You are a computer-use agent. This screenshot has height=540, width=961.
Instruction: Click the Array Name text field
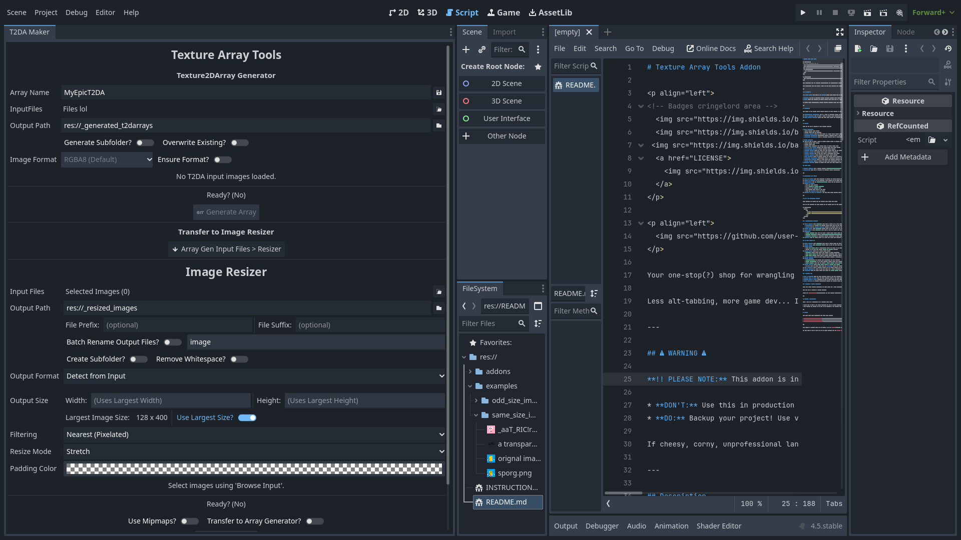tap(245, 92)
